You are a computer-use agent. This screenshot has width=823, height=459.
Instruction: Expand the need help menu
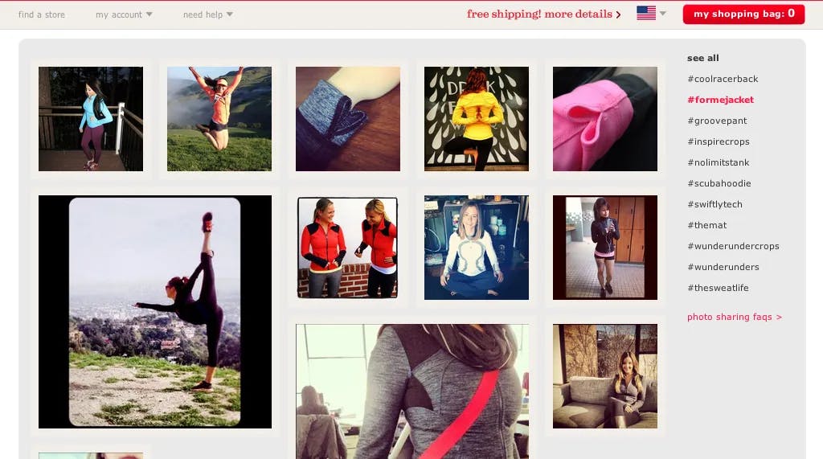pos(208,14)
